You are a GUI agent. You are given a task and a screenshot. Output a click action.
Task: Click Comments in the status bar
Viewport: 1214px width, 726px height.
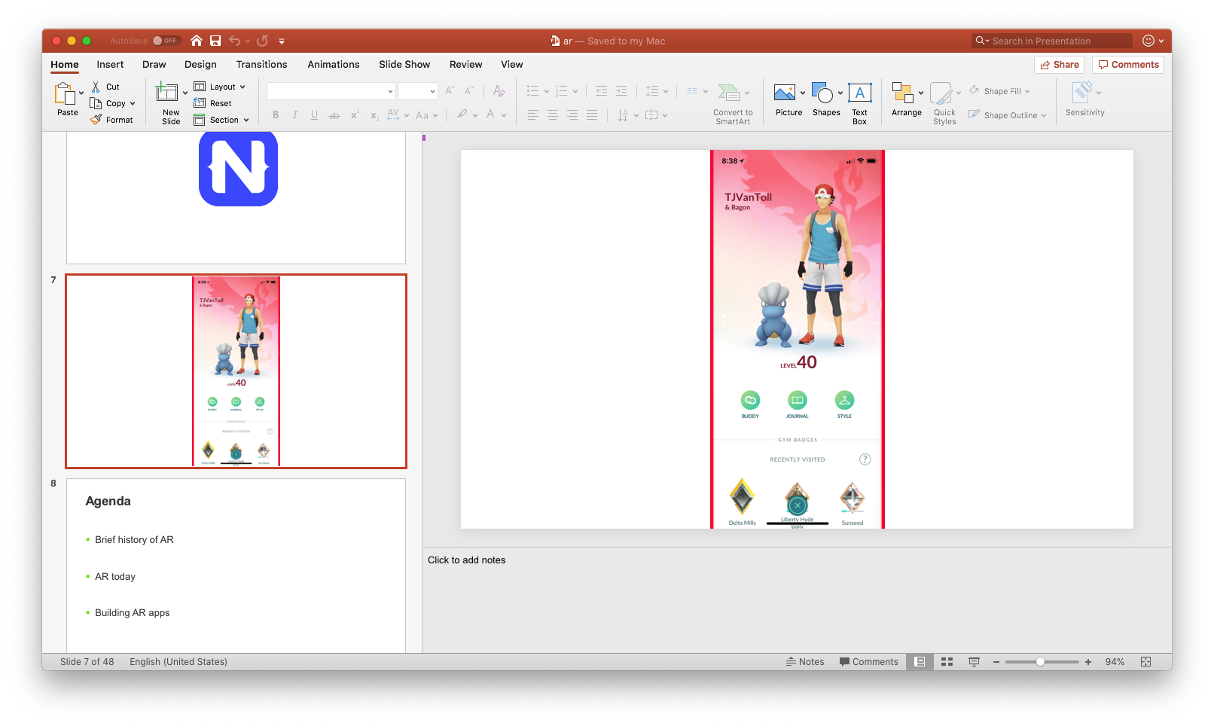[868, 661]
